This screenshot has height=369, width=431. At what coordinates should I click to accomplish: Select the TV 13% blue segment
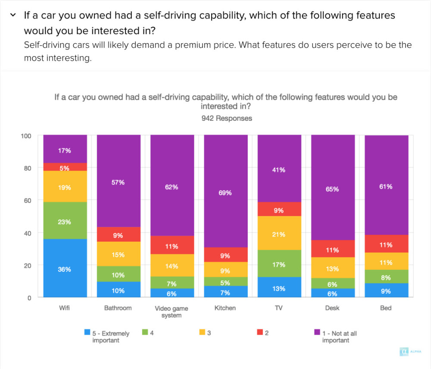[279, 287]
